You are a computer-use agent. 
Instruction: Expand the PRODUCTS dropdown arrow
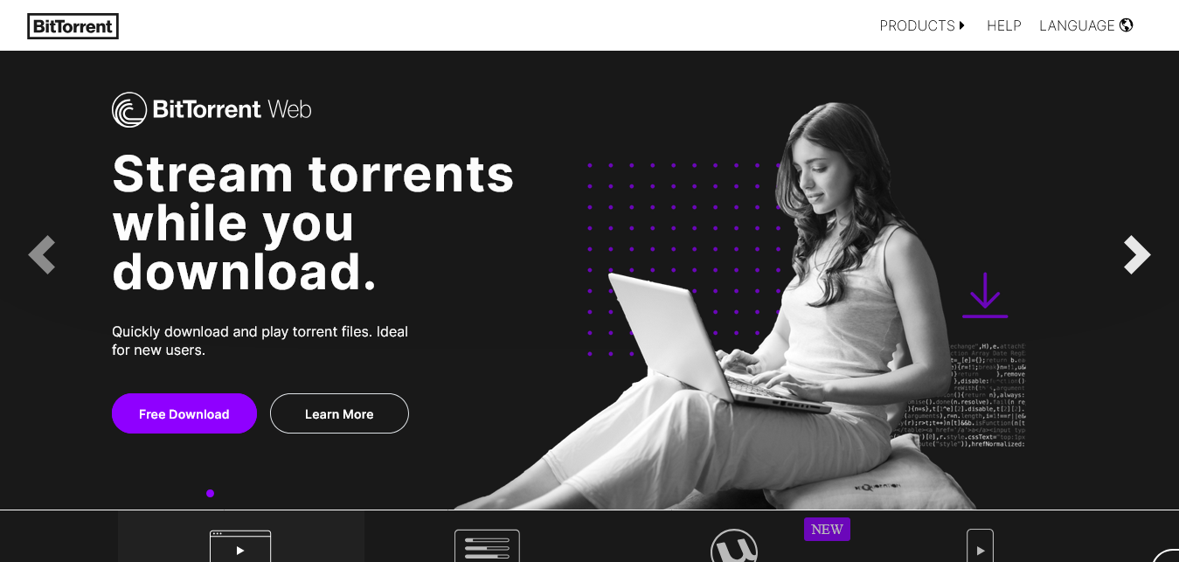click(961, 25)
